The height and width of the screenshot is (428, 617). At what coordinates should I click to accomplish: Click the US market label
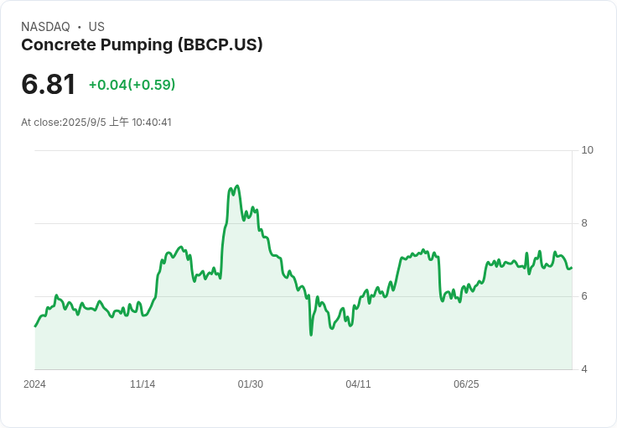[x=96, y=27]
